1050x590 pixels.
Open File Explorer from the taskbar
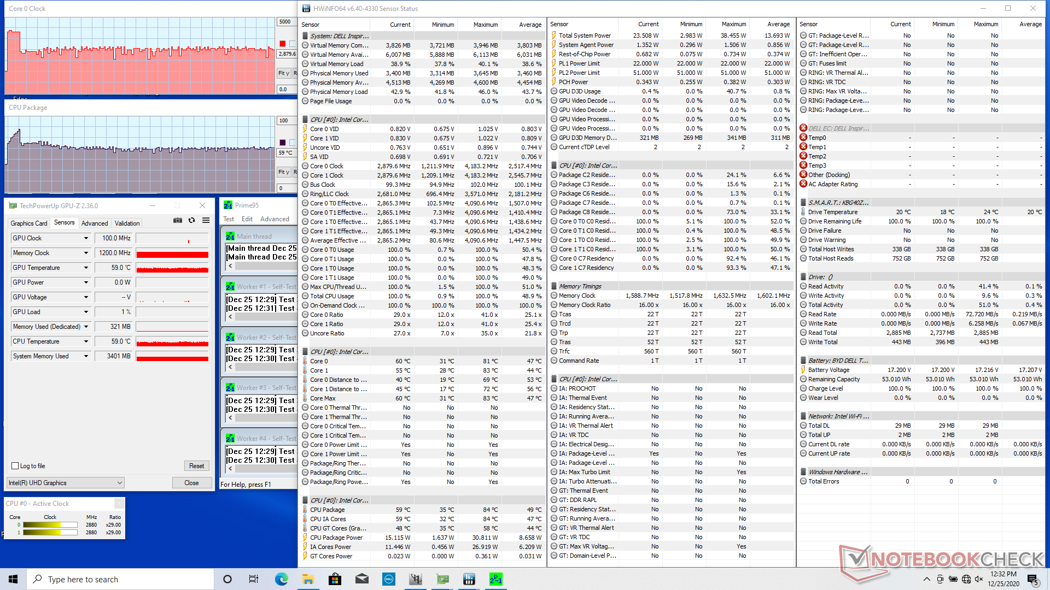(308, 579)
